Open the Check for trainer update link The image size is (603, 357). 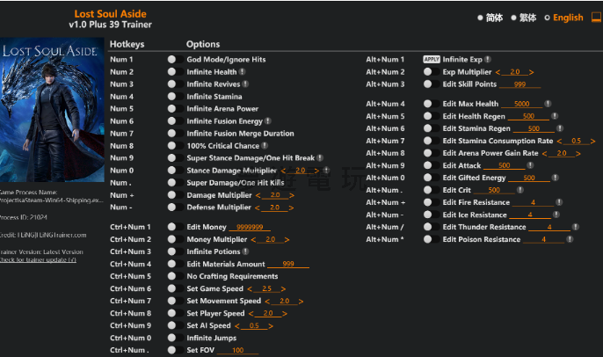click(38, 259)
